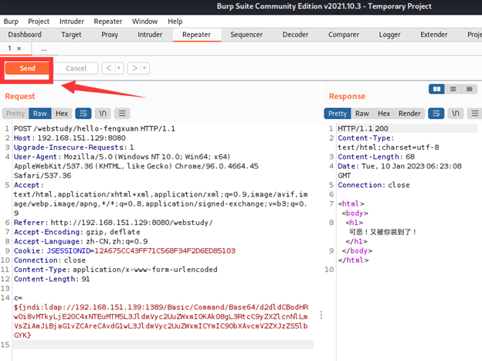
Task: Open the Request editor hamburger menu
Action: (122, 114)
